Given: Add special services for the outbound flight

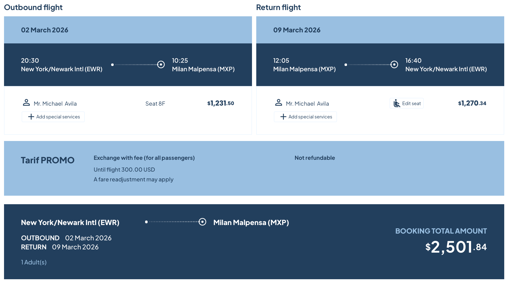Looking at the screenshot, I should 53,117.
